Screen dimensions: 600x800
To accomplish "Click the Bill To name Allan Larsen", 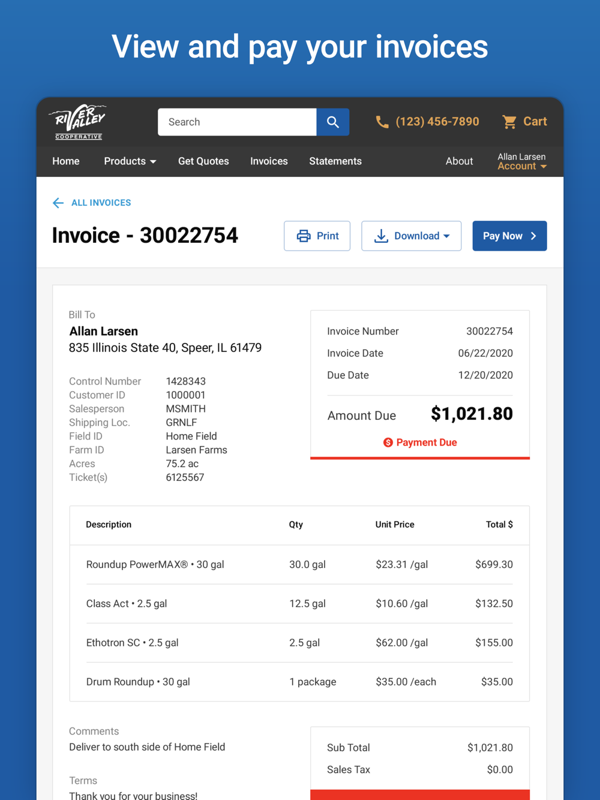I will (103, 331).
